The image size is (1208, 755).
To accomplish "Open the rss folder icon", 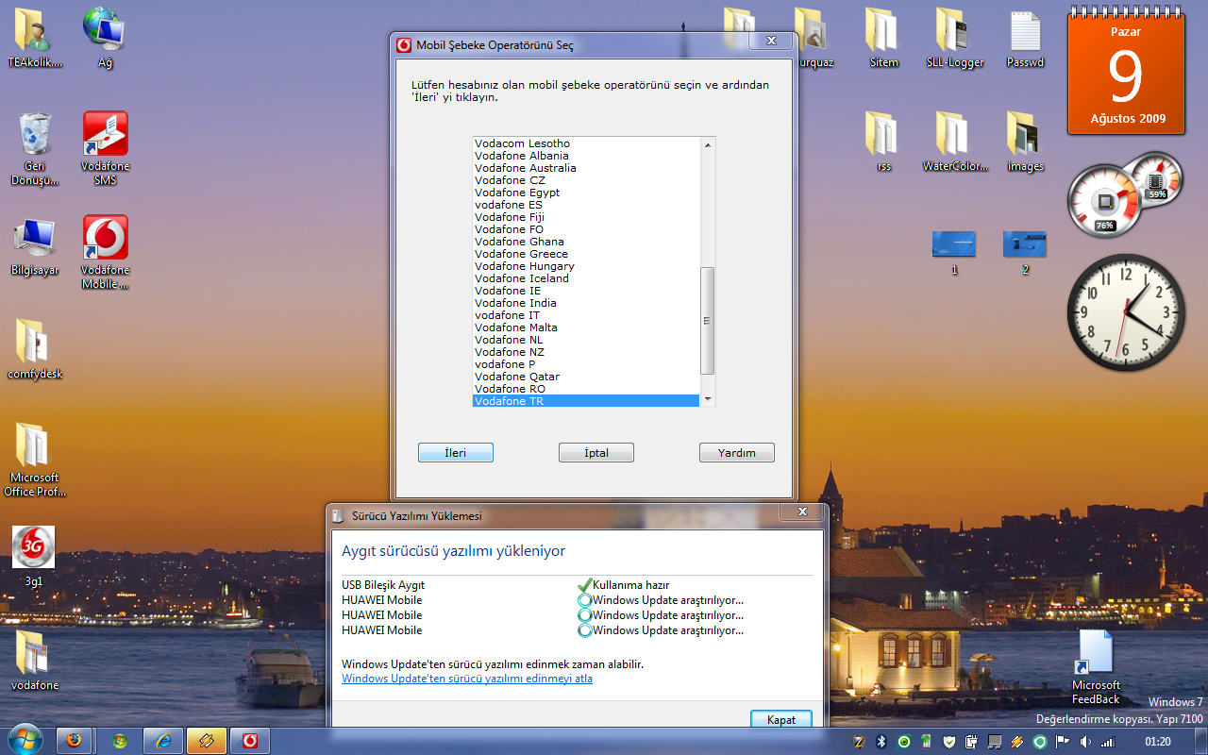I will tap(883, 142).
